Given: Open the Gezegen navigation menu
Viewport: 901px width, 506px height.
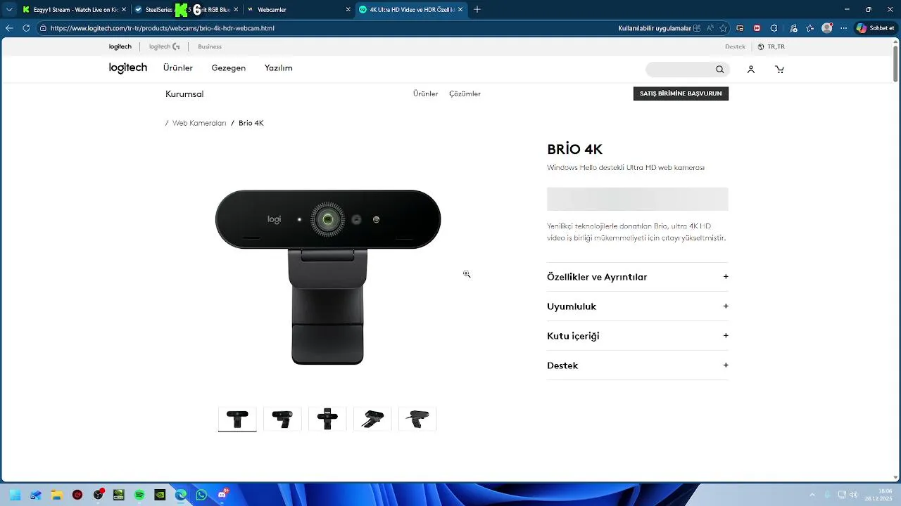Looking at the screenshot, I should point(229,68).
